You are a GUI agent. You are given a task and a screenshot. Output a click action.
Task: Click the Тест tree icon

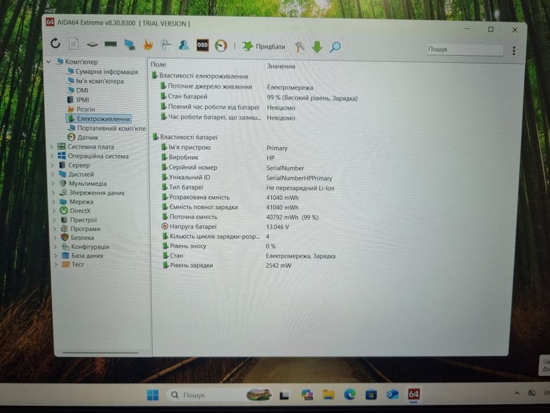(65, 264)
